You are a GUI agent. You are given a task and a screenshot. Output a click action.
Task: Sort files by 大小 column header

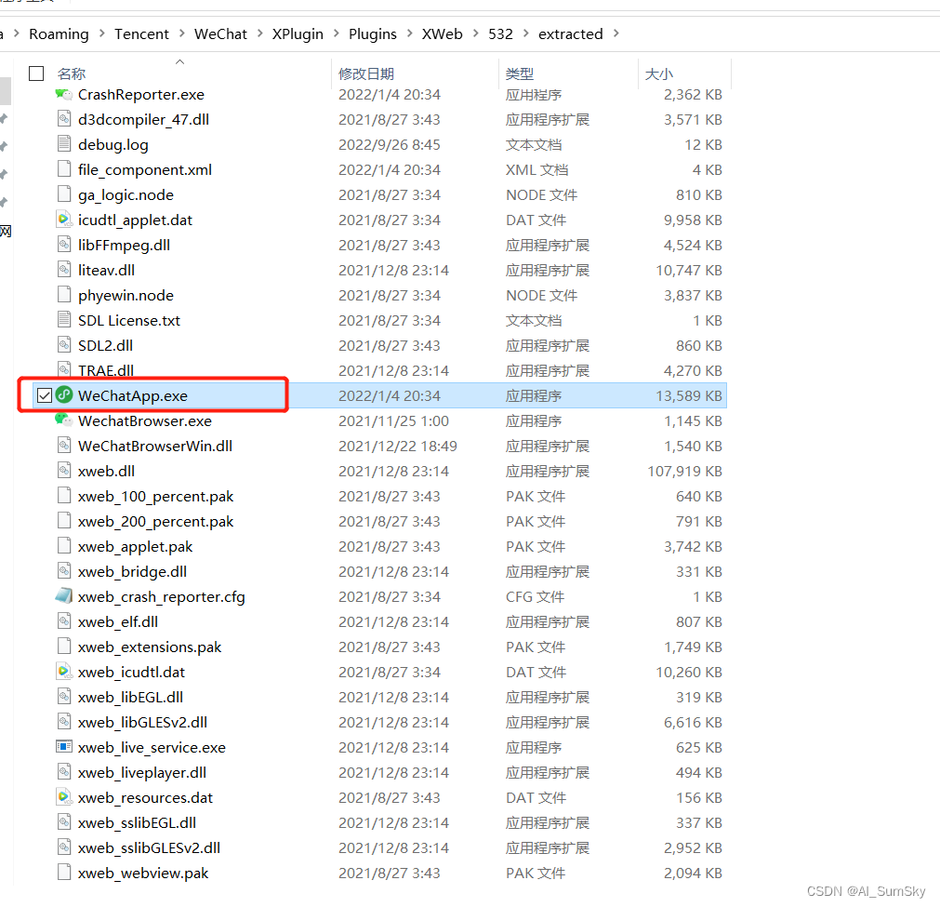pyautogui.click(x=659, y=73)
